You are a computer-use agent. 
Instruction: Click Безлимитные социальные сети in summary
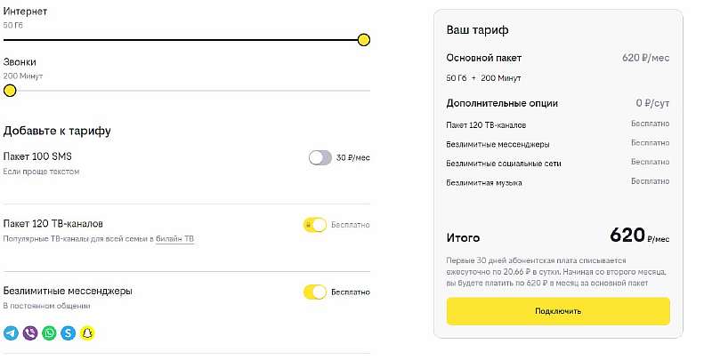504,164
